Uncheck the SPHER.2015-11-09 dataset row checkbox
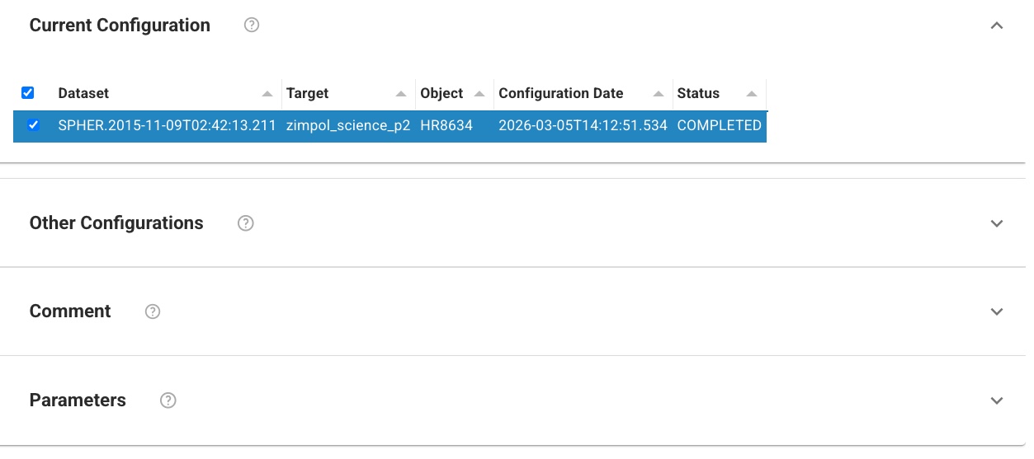Image resolution: width=1034 pixels, height=459 pixels. pos(34,125)
